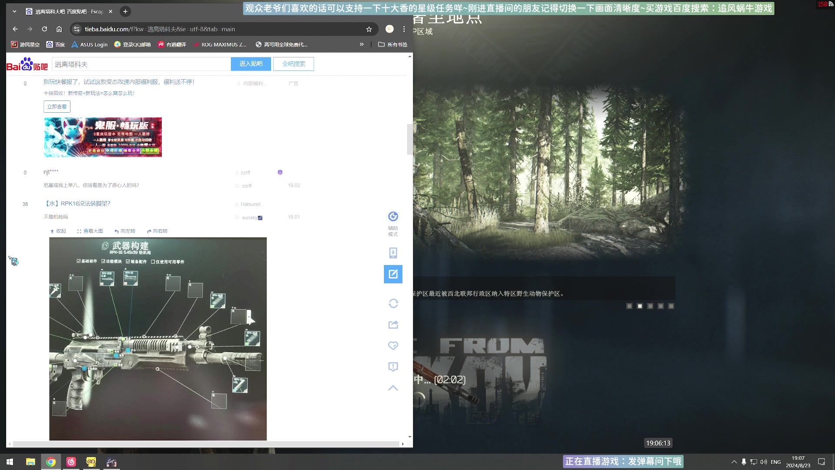Open yellow owl app in taskbar

click(x=91, y=462)
